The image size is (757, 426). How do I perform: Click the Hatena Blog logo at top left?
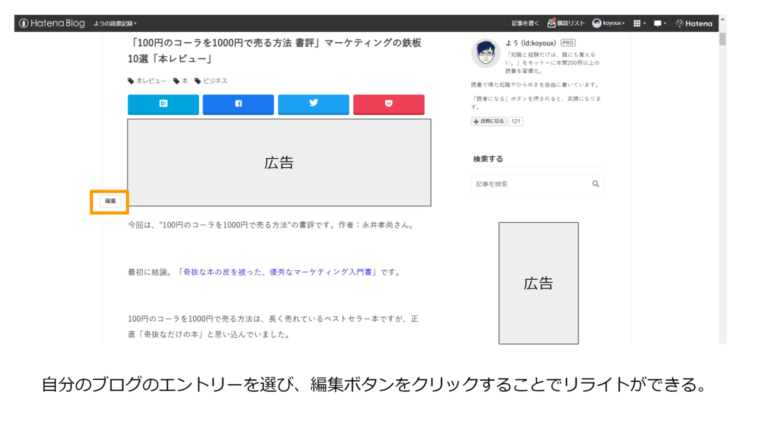click(x=50, y=23)
